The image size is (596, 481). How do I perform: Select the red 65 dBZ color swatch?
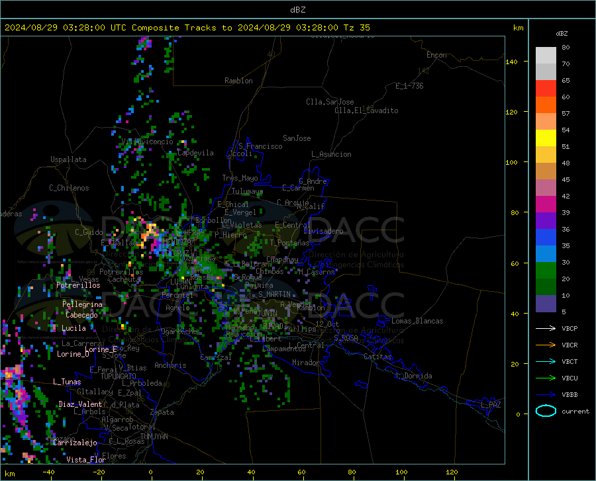coord(546,88)
